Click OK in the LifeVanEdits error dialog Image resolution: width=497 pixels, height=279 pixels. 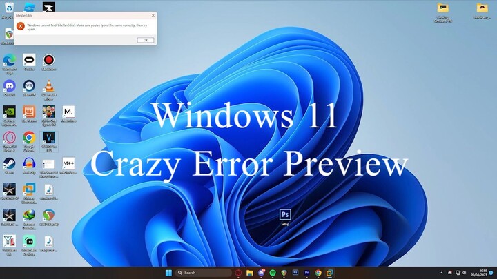(146, 40)
